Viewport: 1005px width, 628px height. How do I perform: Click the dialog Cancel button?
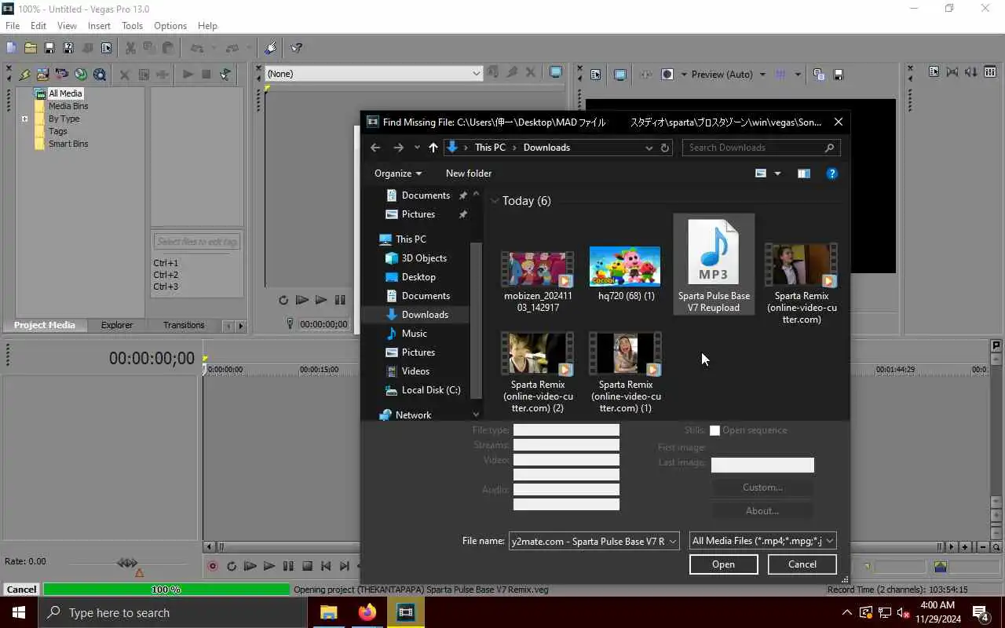click(x=802, y=564)
